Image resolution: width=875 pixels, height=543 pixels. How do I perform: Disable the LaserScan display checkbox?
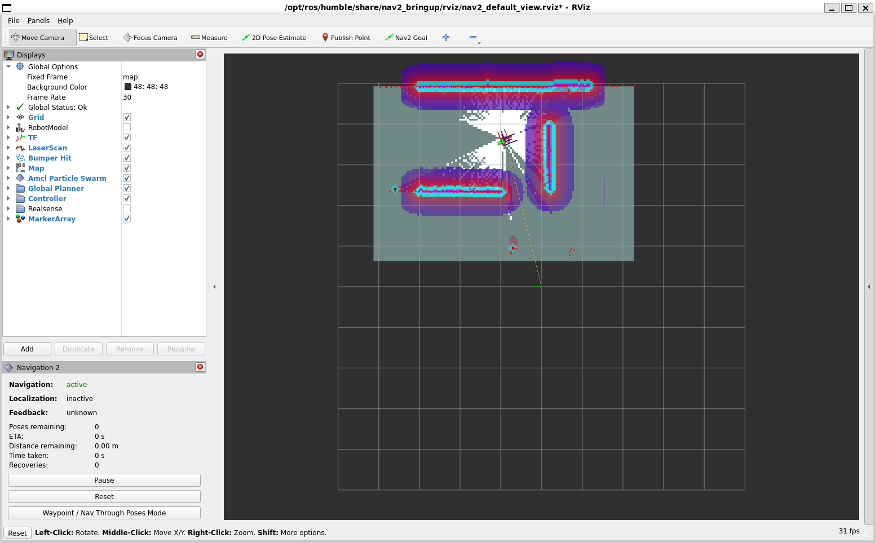[127, 148]
